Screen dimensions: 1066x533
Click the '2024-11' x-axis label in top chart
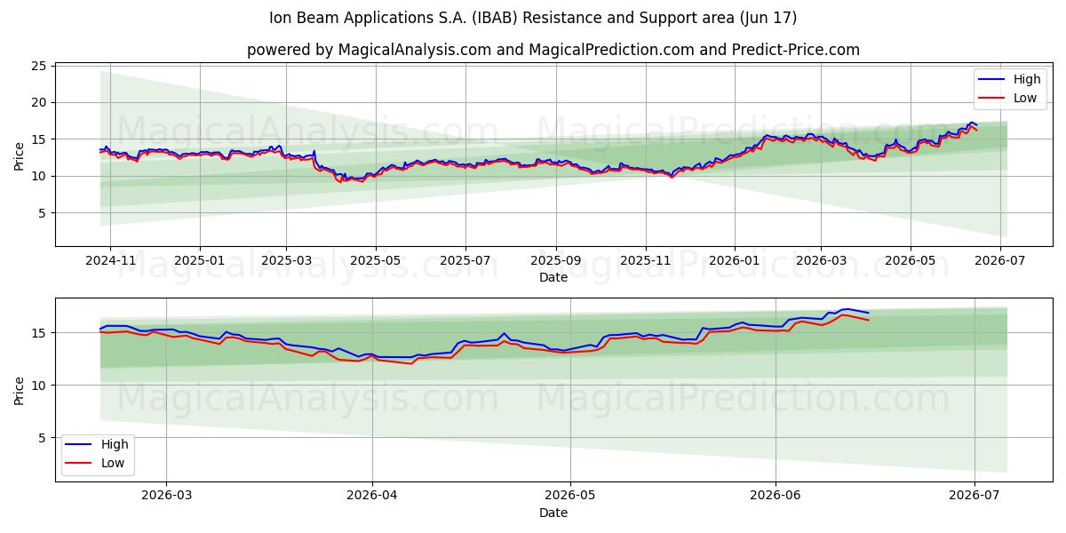click(x=110, y=261)
